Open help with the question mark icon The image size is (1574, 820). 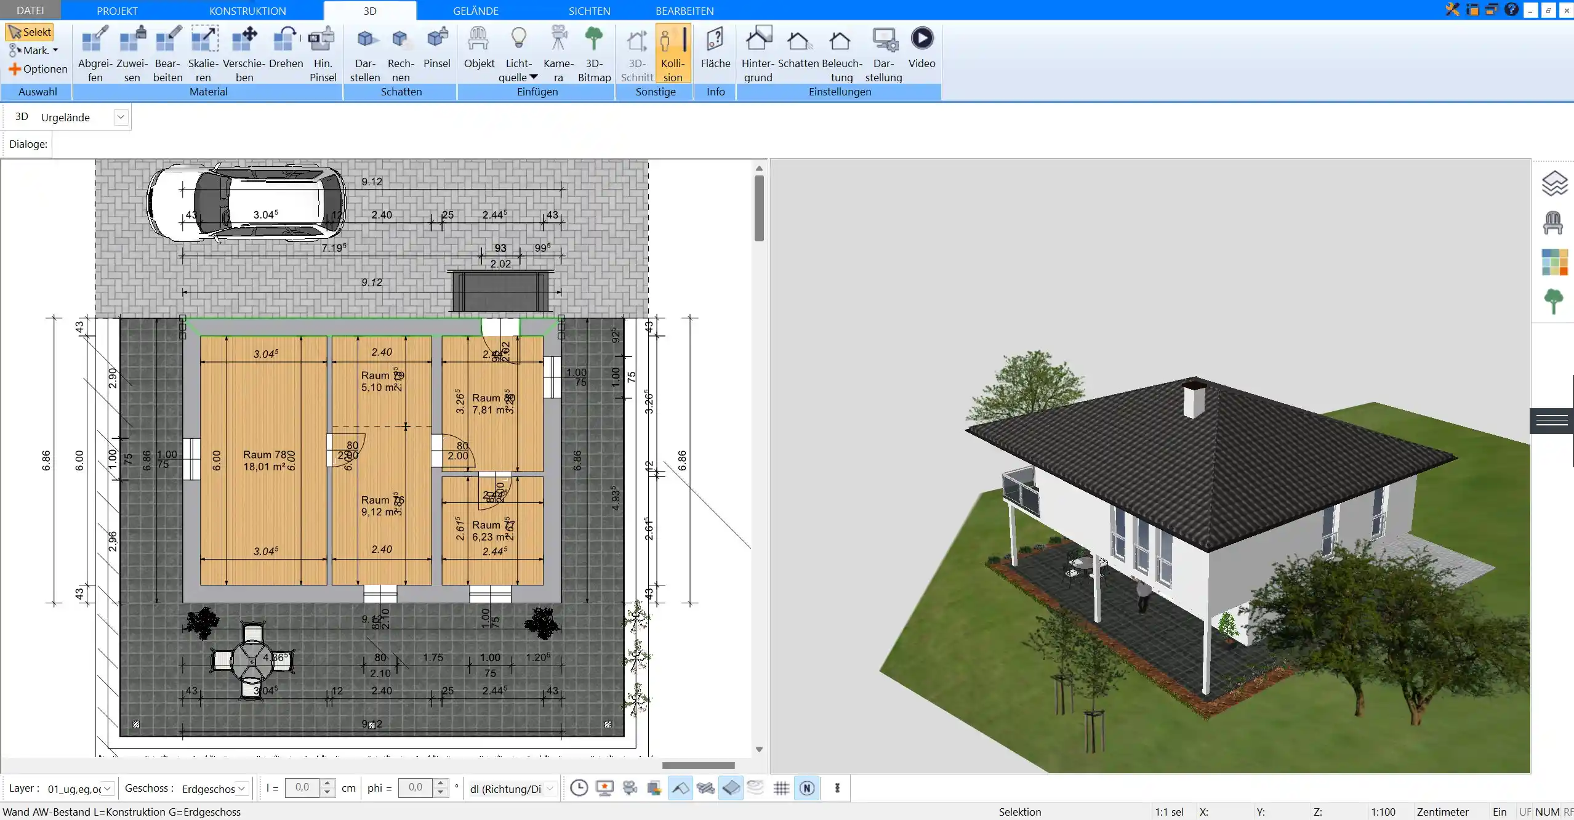tap(1511, 9)
